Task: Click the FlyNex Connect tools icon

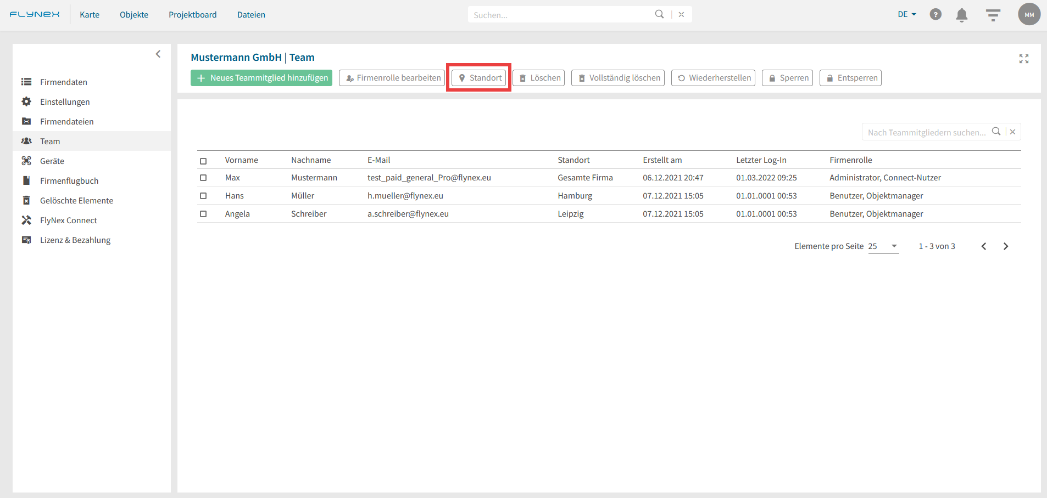Action: (26, 220)
